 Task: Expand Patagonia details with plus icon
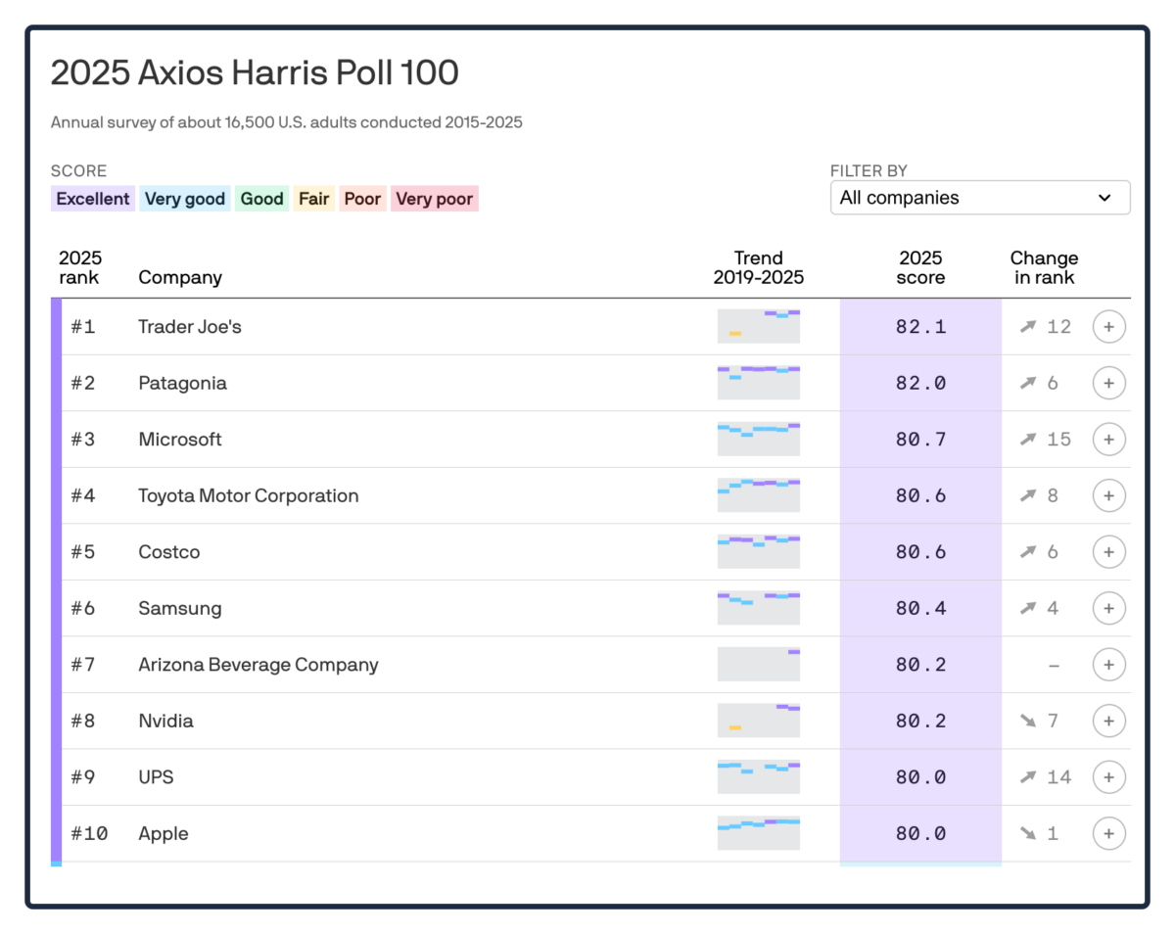(x=1108, y=383)
